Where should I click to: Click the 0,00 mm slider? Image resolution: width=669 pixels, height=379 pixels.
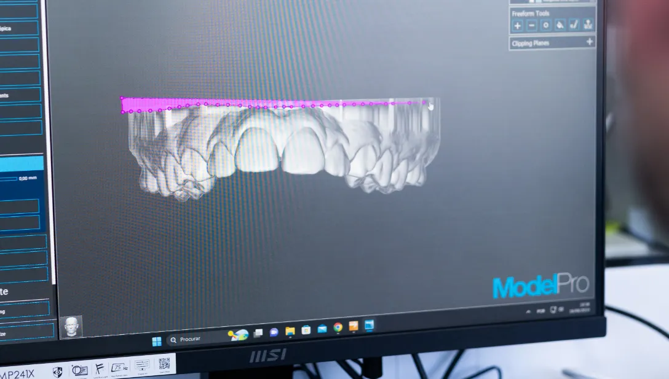click(x=9, y=179)
